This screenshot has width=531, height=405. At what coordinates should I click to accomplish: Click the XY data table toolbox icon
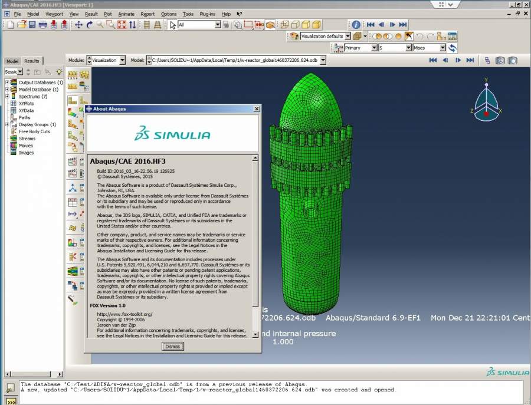(x=73, y=202)
